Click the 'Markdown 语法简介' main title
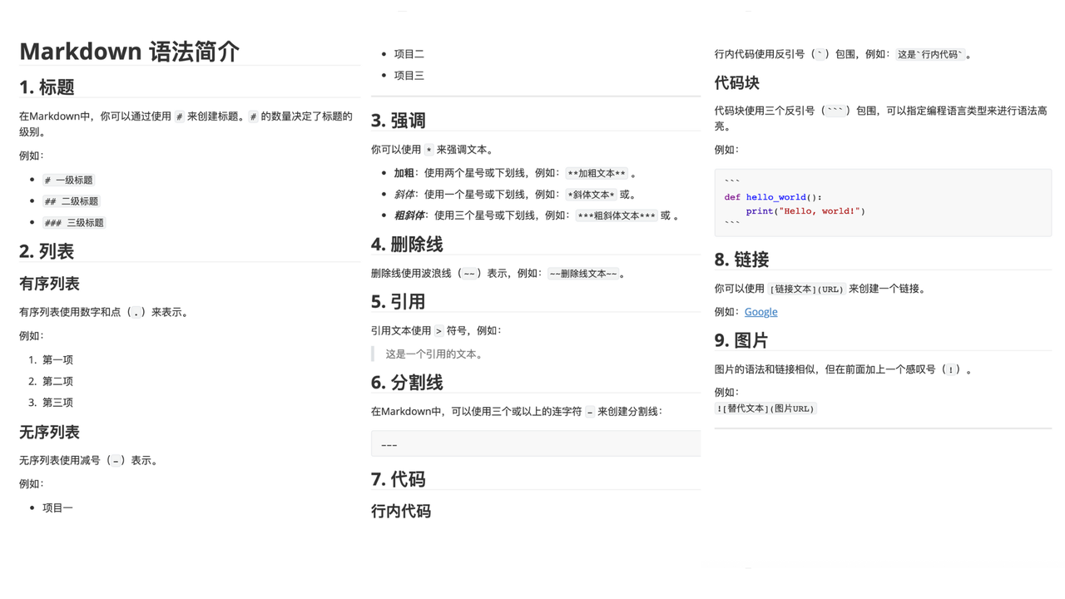Image resolution: width=1065 pixels, height=599 pixels. point(129,52)
